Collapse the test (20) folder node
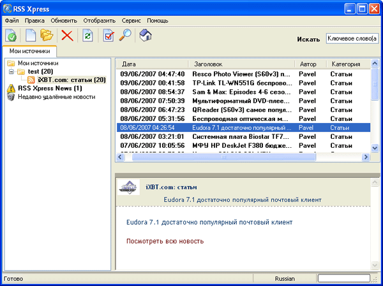 11,72
